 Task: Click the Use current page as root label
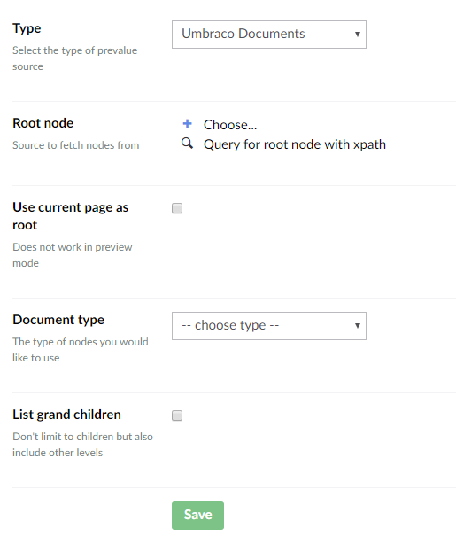tap(71, 216)
